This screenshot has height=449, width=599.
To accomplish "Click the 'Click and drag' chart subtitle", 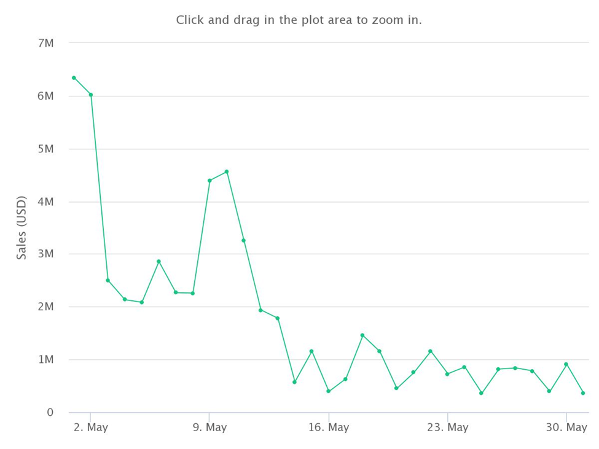I will (299, 20).
